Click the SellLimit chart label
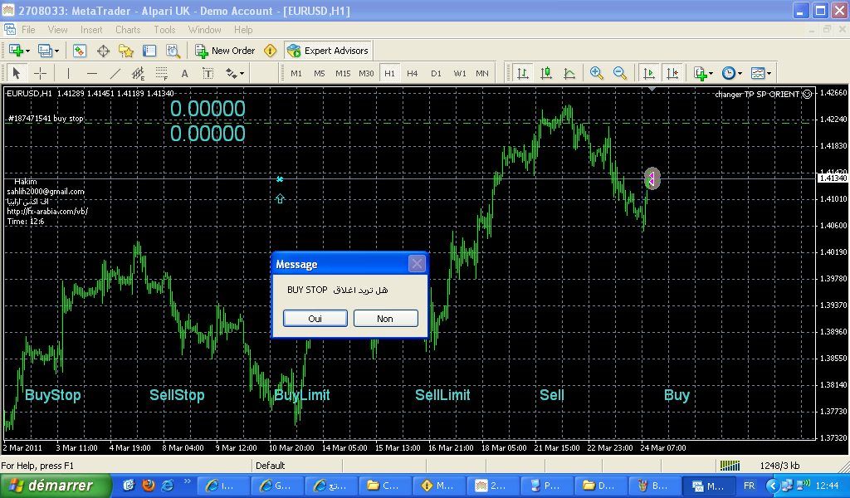This screenshot has width=850, height=498. point(443,395)
